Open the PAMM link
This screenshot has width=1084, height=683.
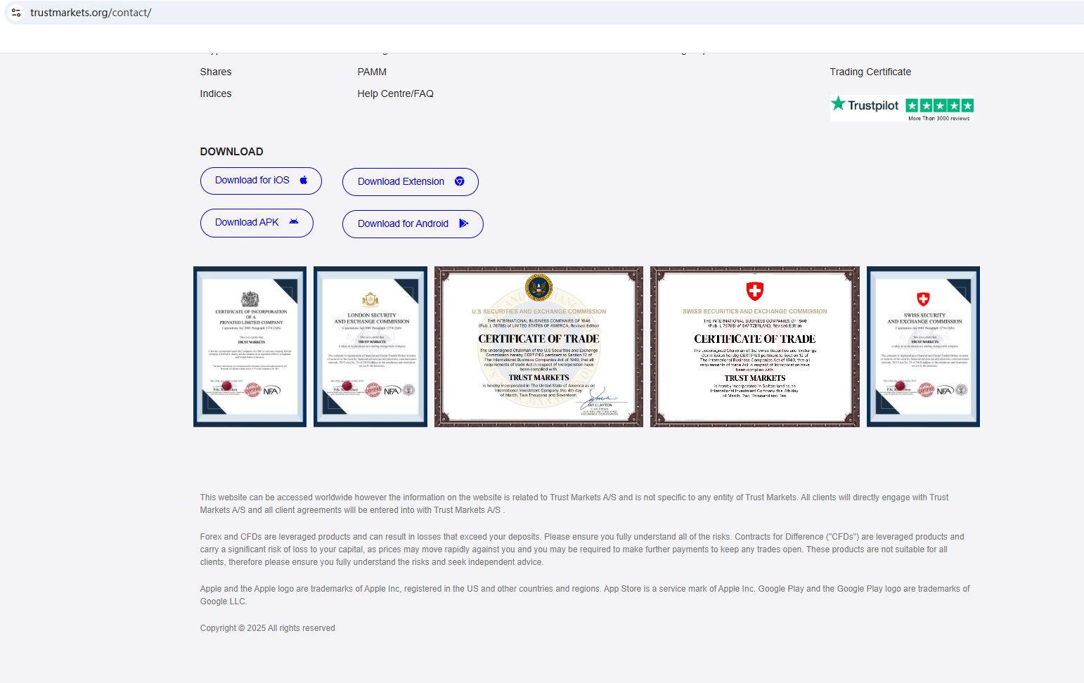click(x=372, y=72)
